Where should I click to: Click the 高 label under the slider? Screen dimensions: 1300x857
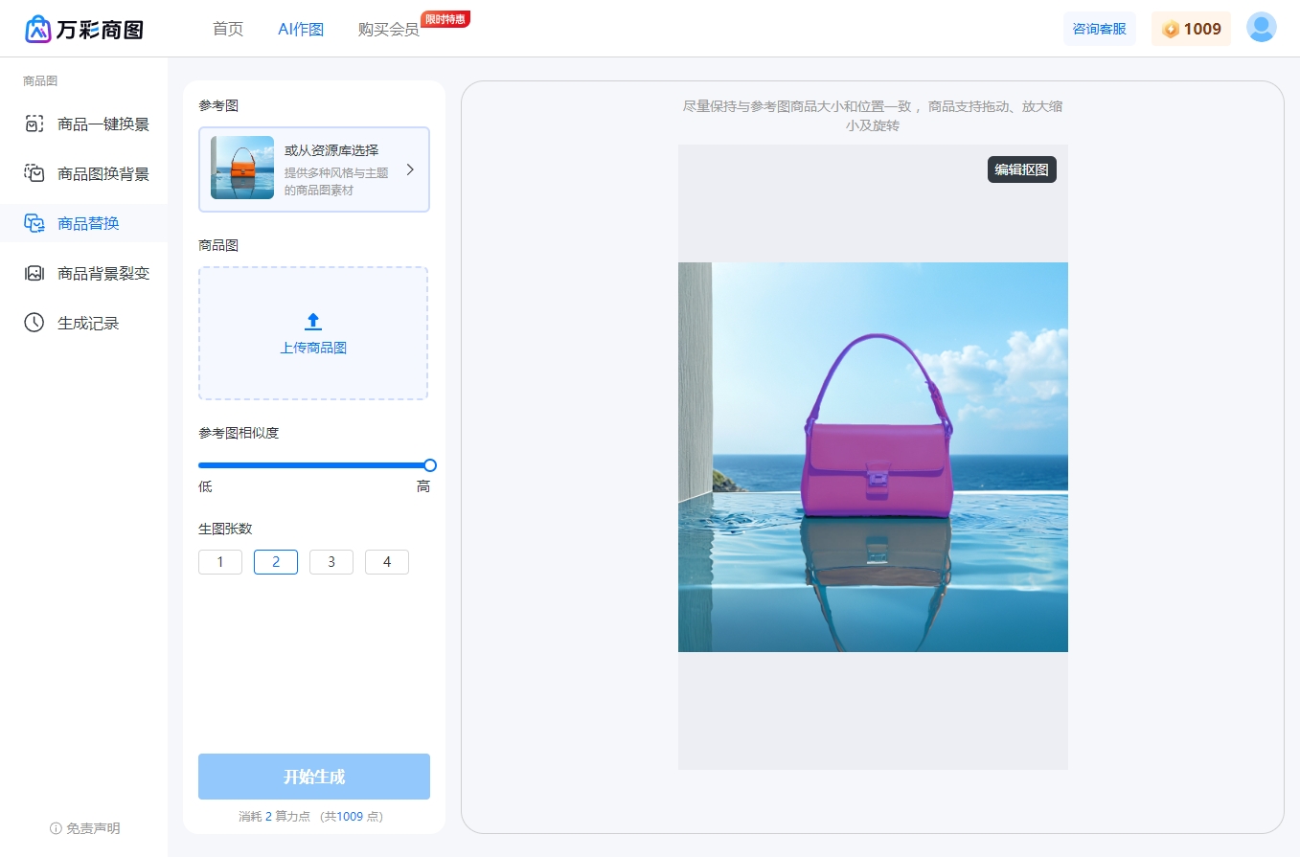pos(423,486)
